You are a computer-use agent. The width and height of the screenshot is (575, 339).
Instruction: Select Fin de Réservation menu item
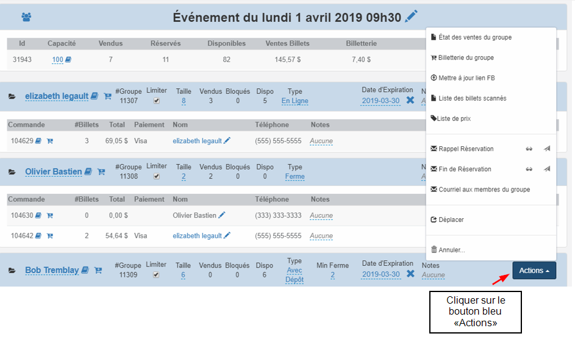coord(461,169)
